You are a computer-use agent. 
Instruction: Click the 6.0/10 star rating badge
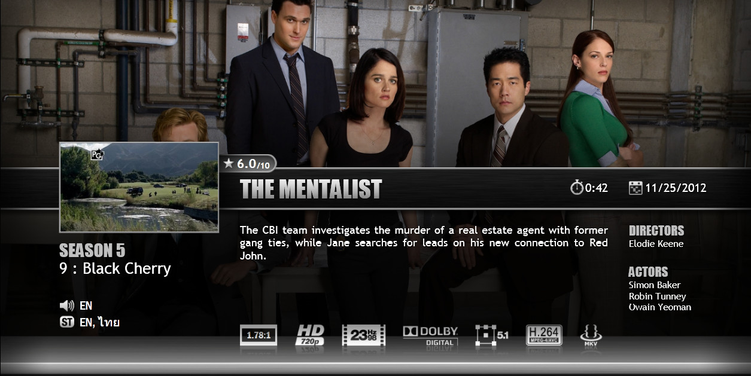248,163
